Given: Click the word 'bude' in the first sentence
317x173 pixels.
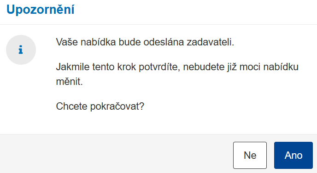Looking at the screenshot, I should click(x=129, y=42).
